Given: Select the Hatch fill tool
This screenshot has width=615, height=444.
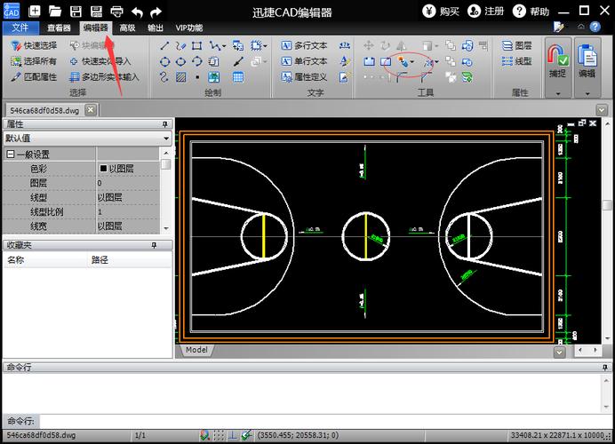Looking at the screenshot, I should tap(180, 77).
